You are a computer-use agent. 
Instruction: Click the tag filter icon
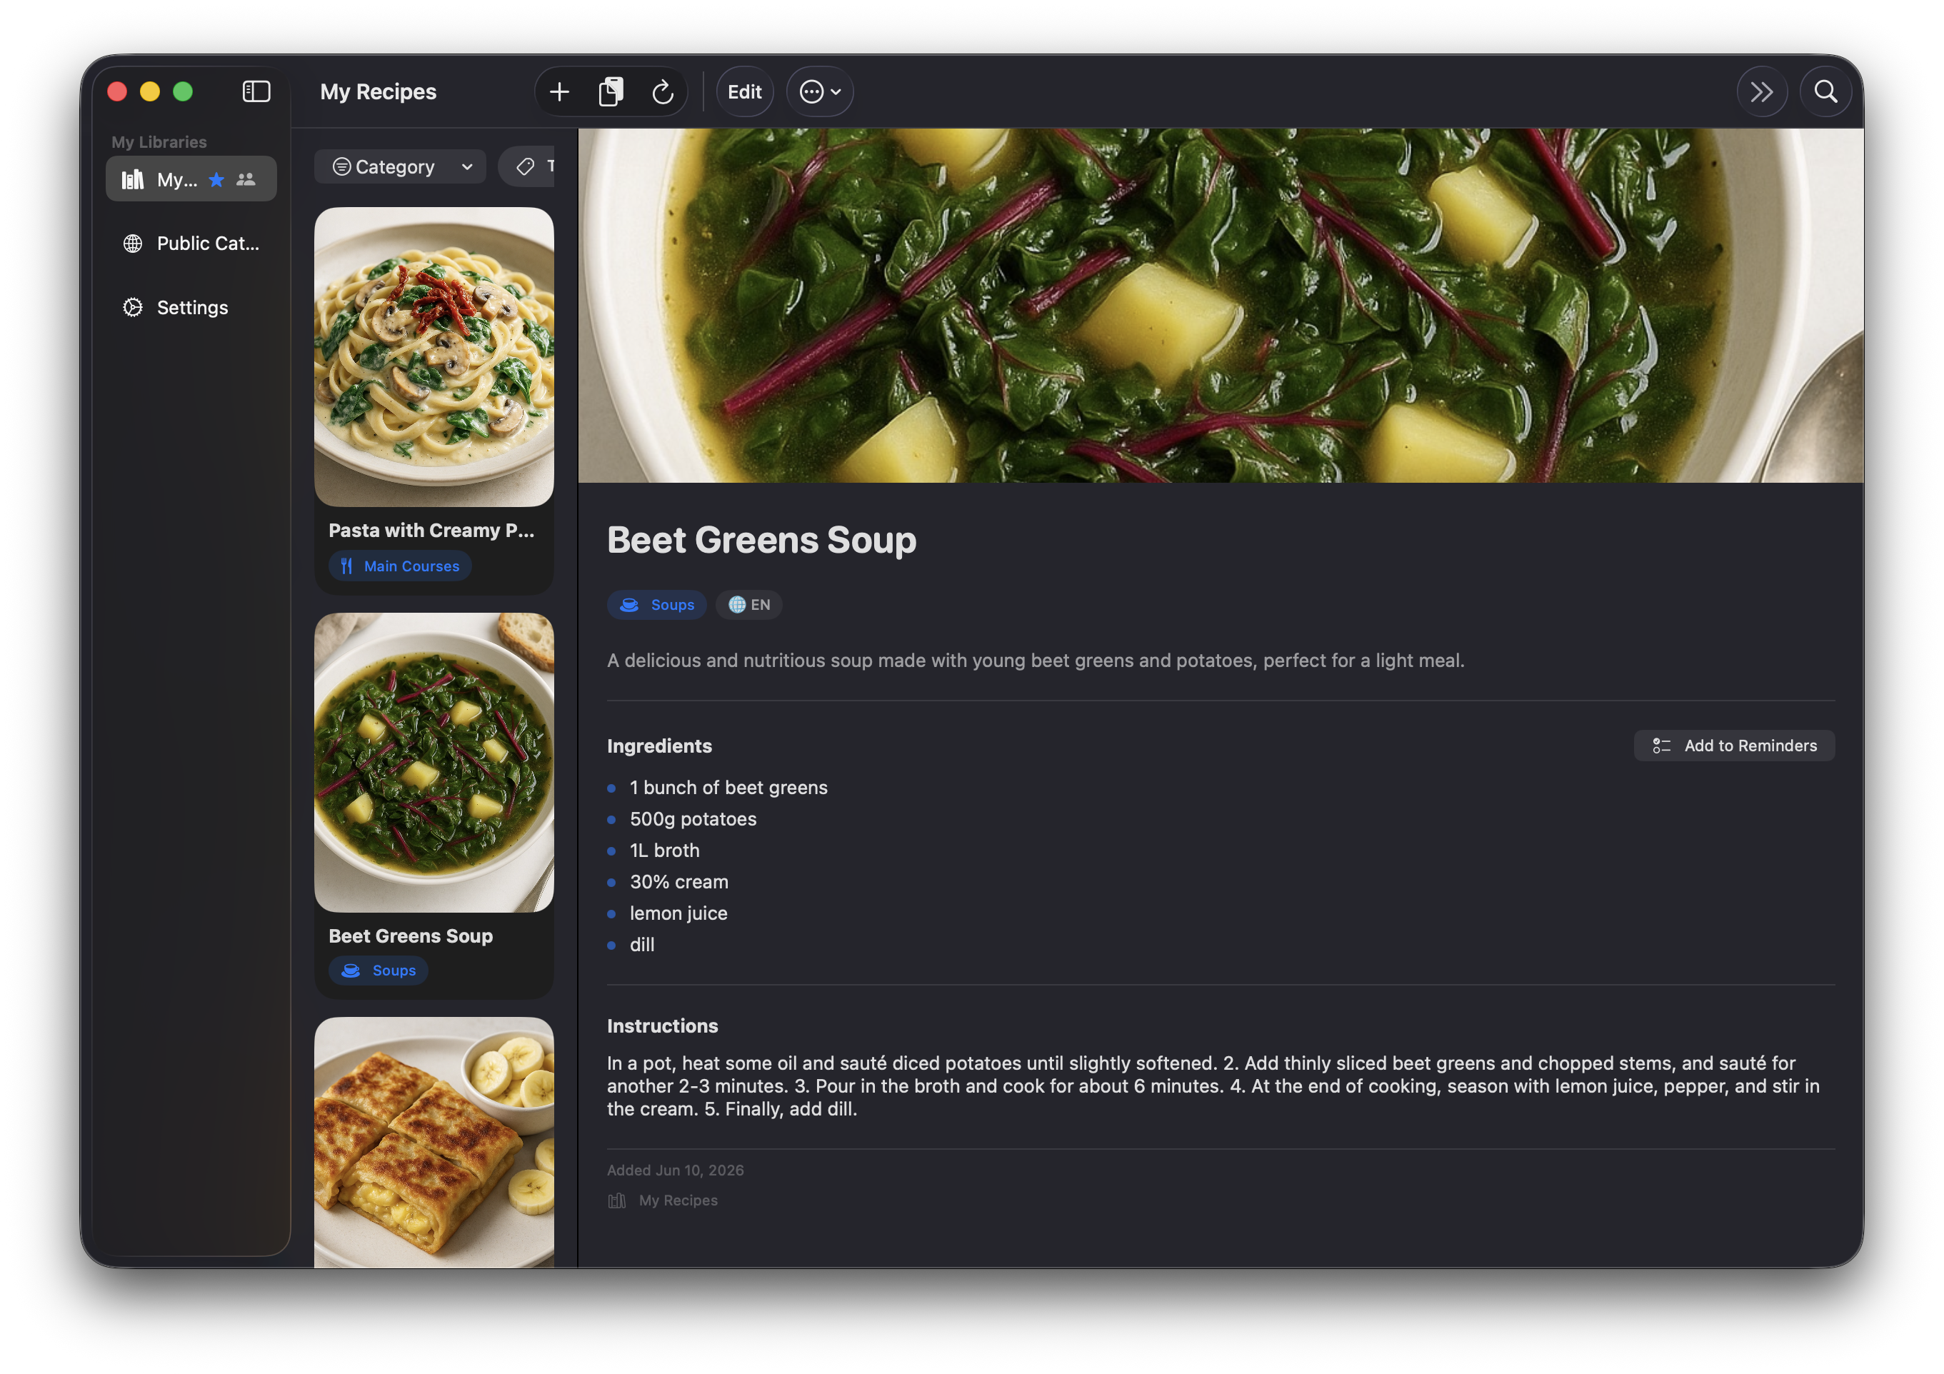click(526, 167)
